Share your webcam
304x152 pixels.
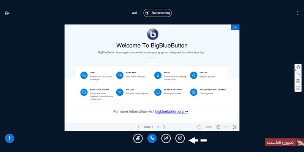pyautogui.click(x=166, y=138)
